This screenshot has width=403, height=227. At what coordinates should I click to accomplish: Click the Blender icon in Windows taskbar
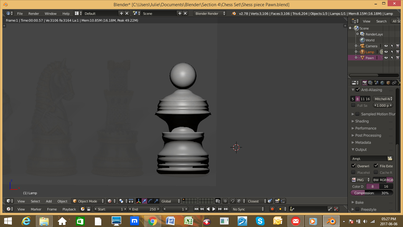coord(331,221)
